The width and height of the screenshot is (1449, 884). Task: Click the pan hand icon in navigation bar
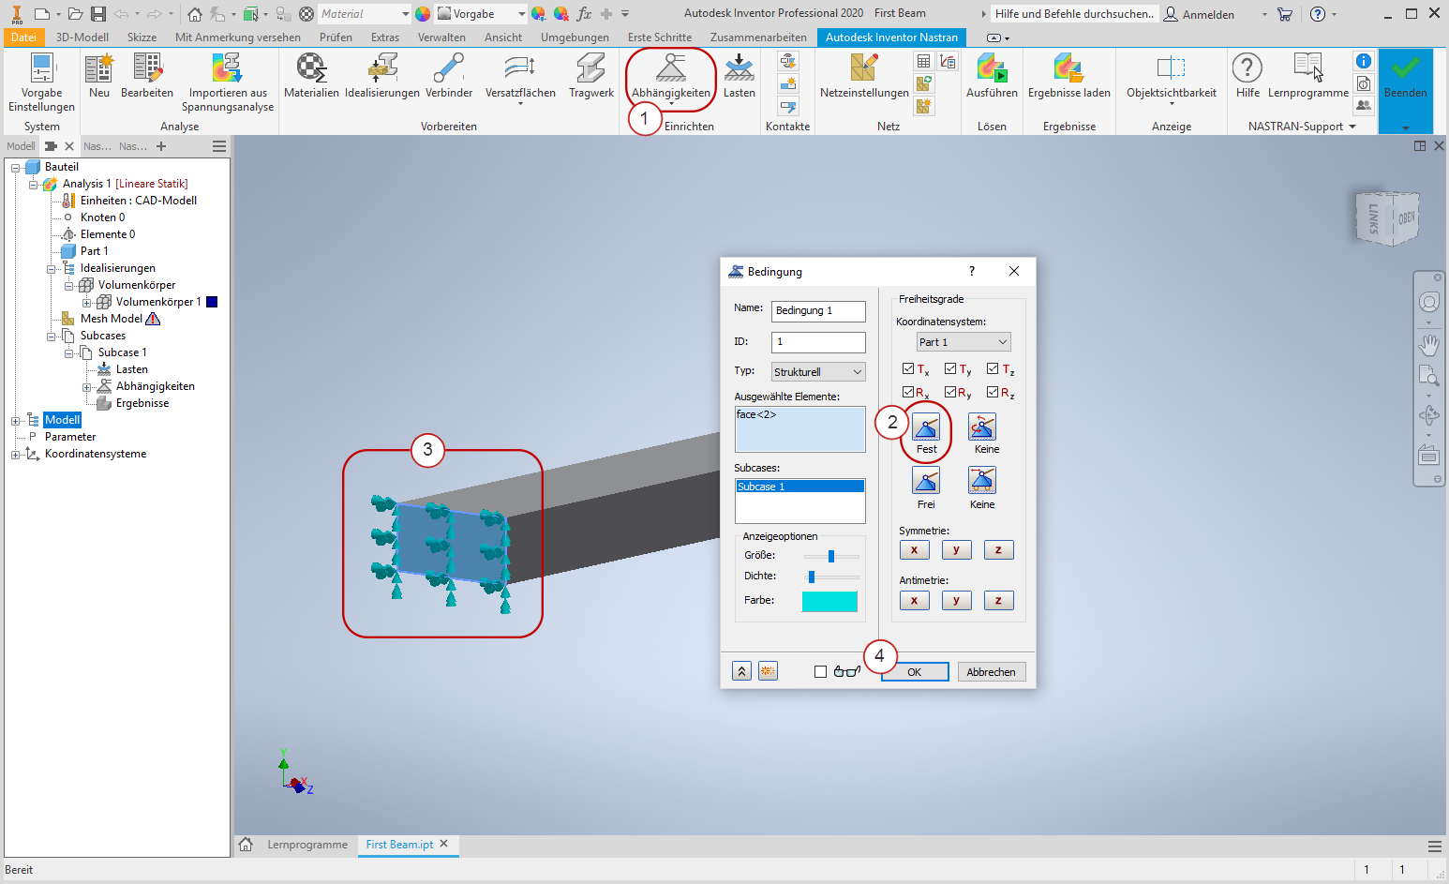[1428, 345]
